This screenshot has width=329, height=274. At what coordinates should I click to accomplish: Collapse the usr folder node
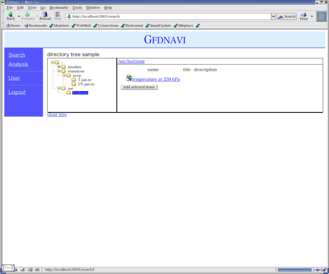pos(59,88)
